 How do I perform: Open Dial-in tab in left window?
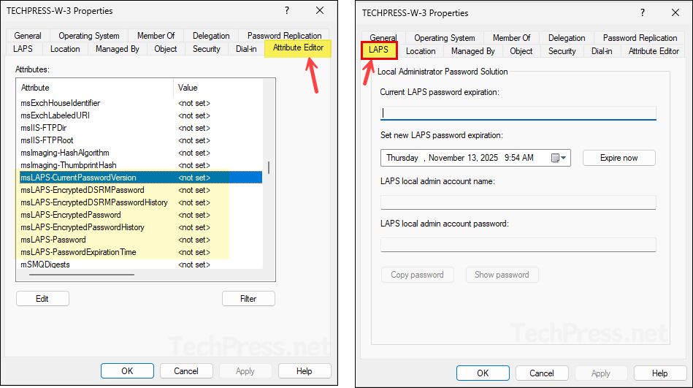click(x=246, y=49)
